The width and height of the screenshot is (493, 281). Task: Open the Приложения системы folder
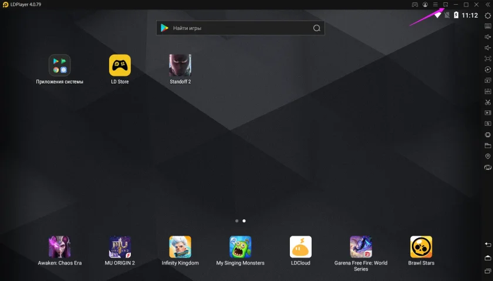[x=60, y=69]
